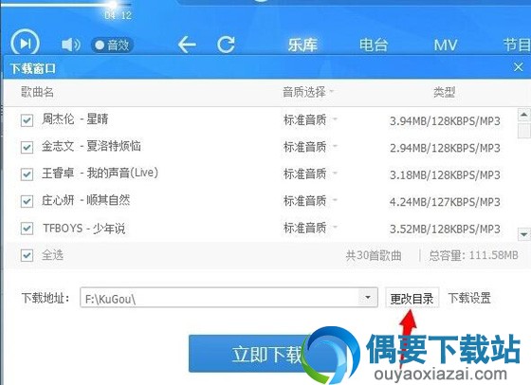531x385 pixels.
Task: Select the song title TFBOYS - 少年说
Action: tap(84, 229)
